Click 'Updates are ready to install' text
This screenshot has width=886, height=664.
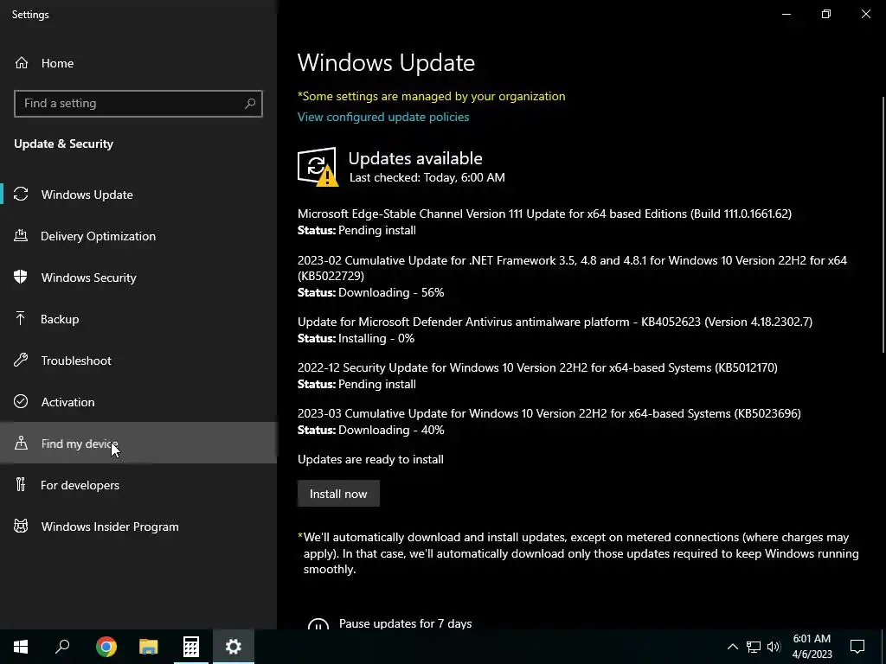[370, 459]
